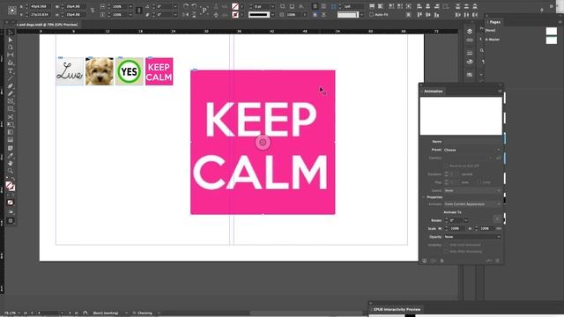Viewport: 564px width, 317px height.
Task: Click fill and stroke swatch in toolbox
Action: [x=10, y=186]
